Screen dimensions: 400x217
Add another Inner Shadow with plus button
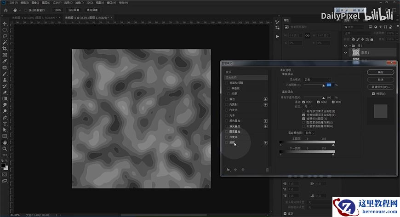point(266,104)
